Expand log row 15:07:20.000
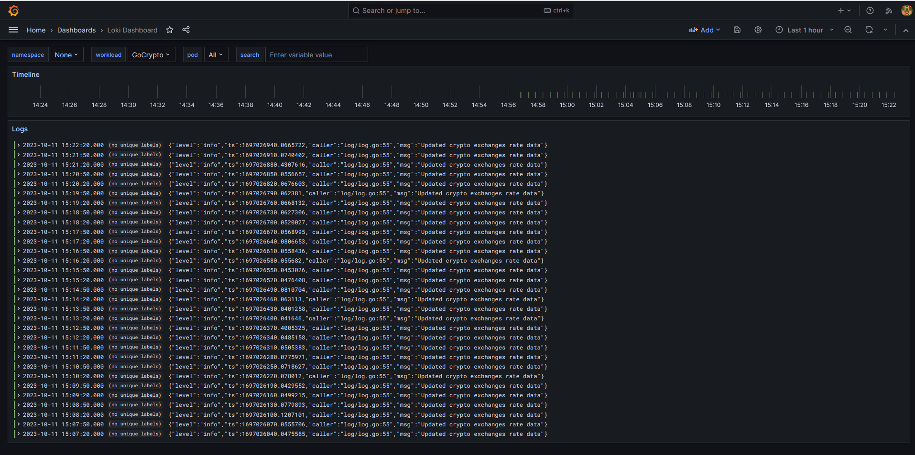Screen dimensions: 915x455 click(19, 434)
